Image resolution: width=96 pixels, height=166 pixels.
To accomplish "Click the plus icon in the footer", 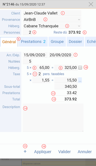I will (25, 152).
